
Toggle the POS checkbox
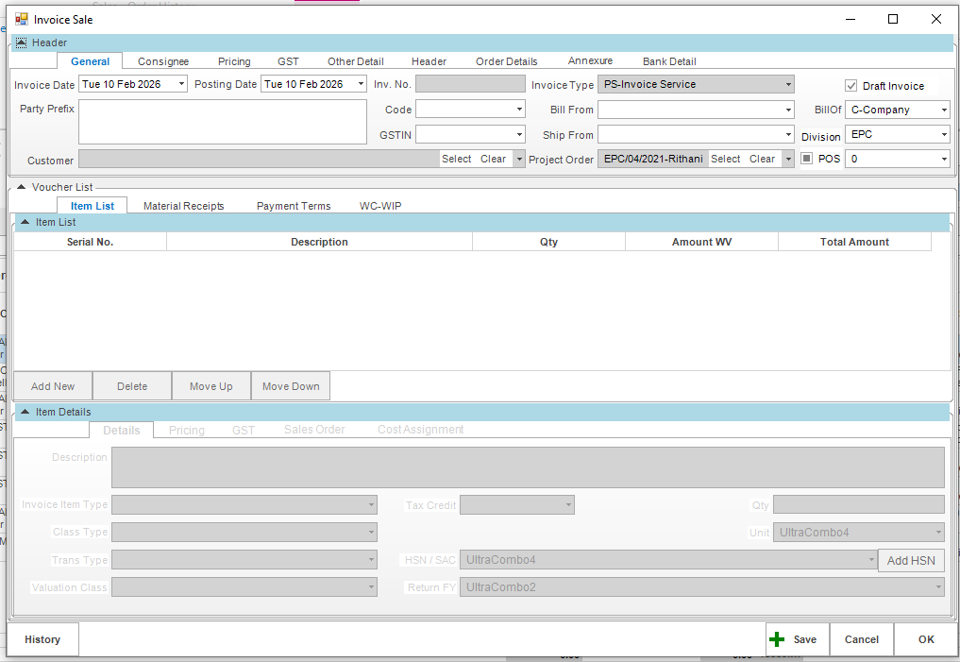pos(806,159)
